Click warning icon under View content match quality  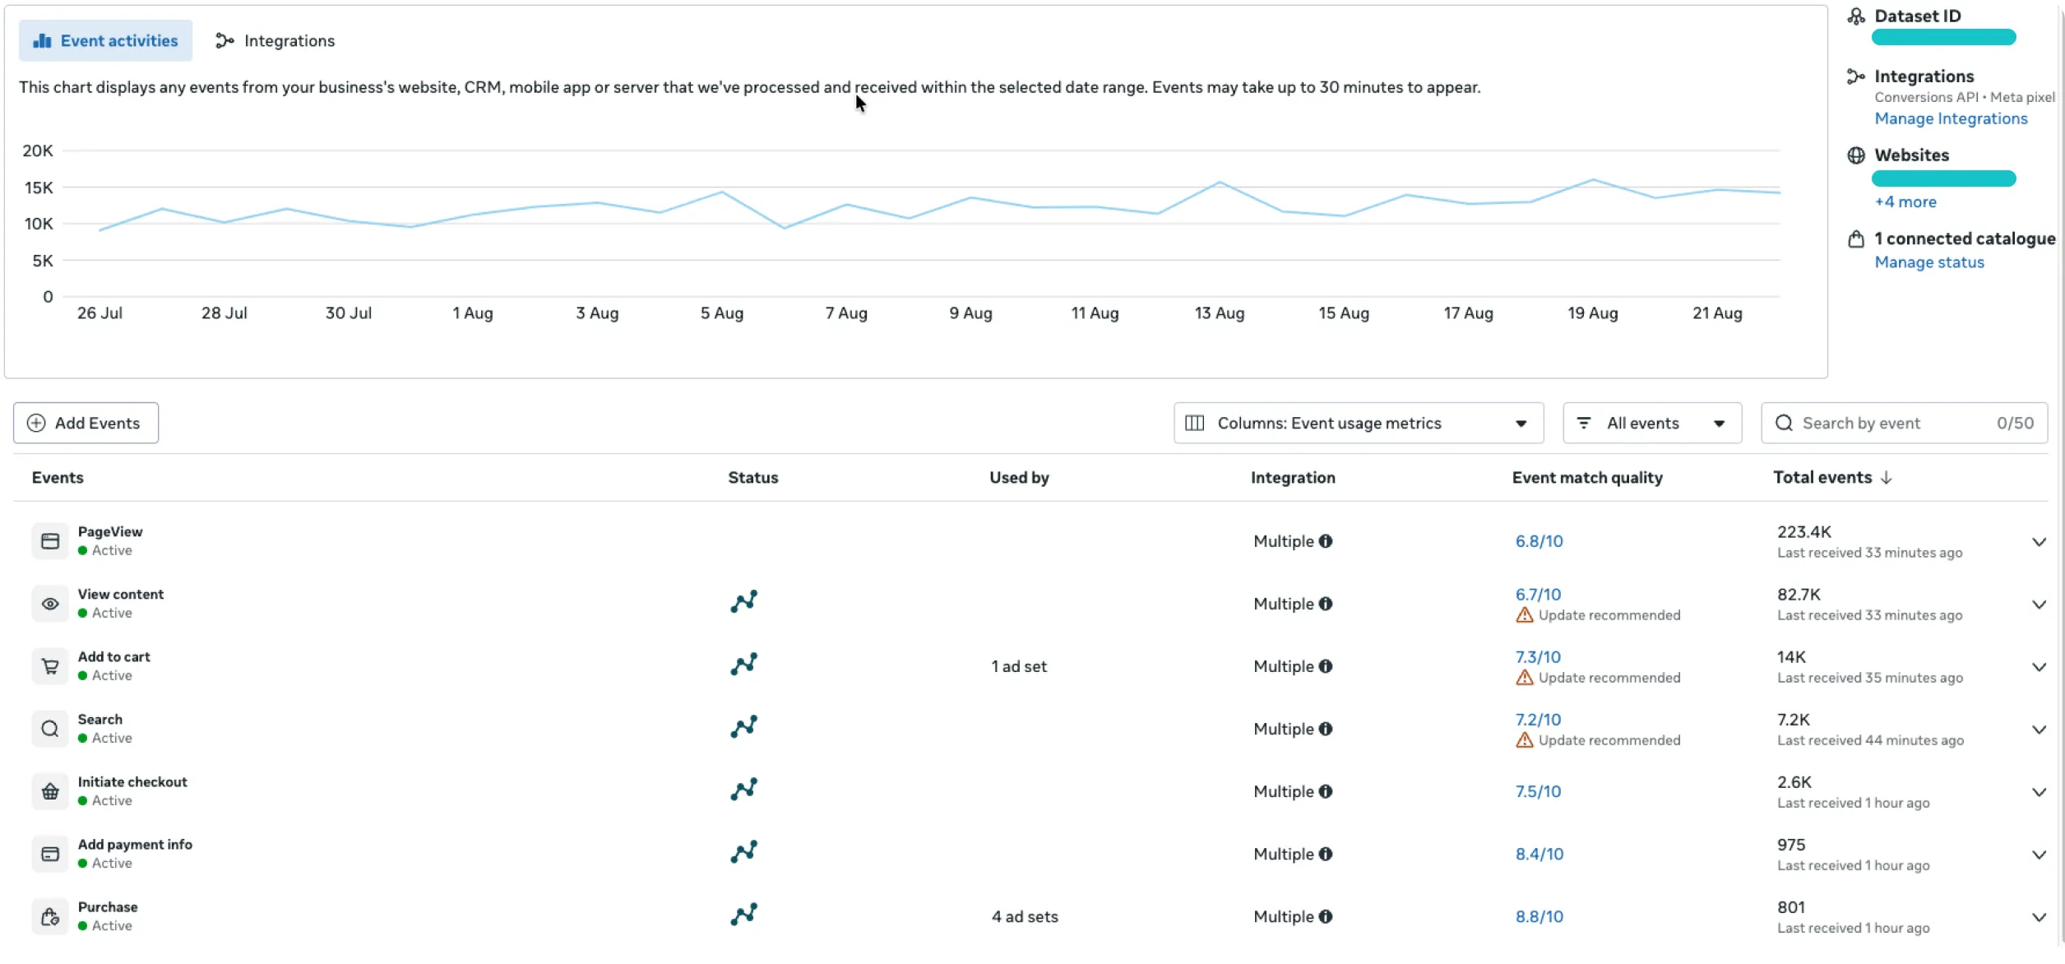[x=1525, y=615]
